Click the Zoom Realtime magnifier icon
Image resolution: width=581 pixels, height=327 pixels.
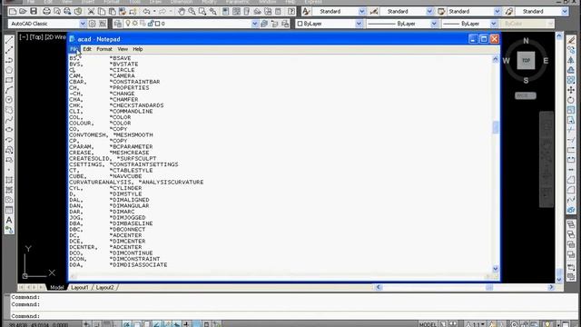[x=192, y=12]
